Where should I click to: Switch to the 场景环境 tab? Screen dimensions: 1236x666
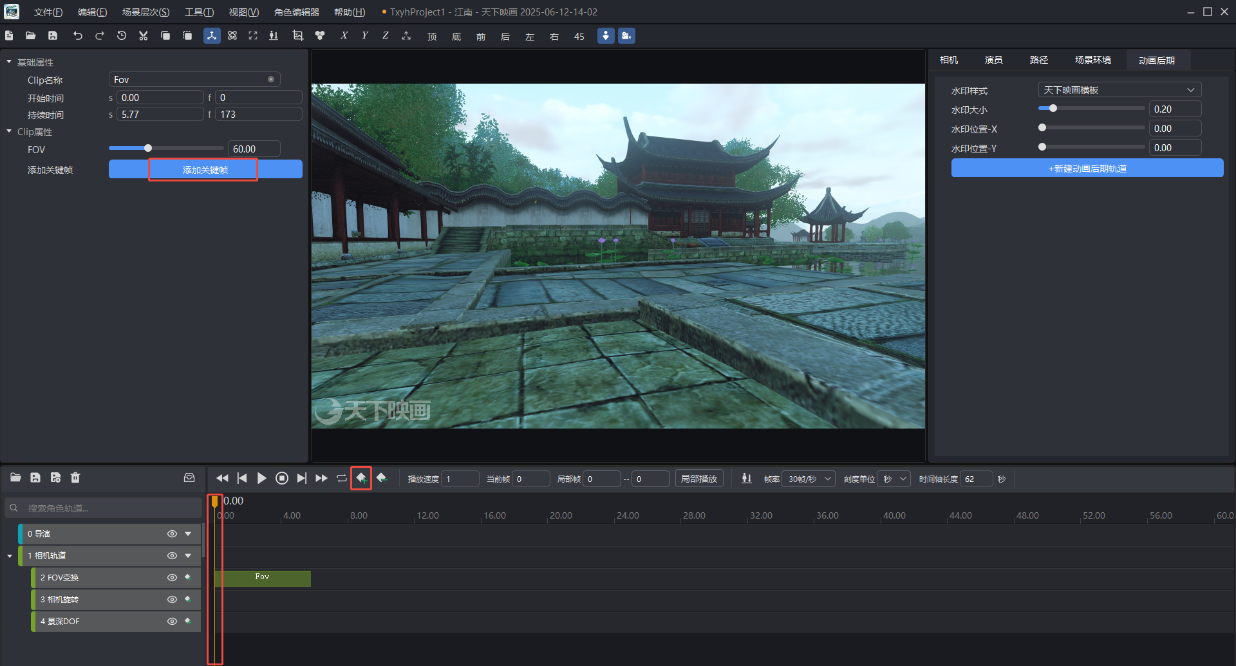coord(1093,60)
